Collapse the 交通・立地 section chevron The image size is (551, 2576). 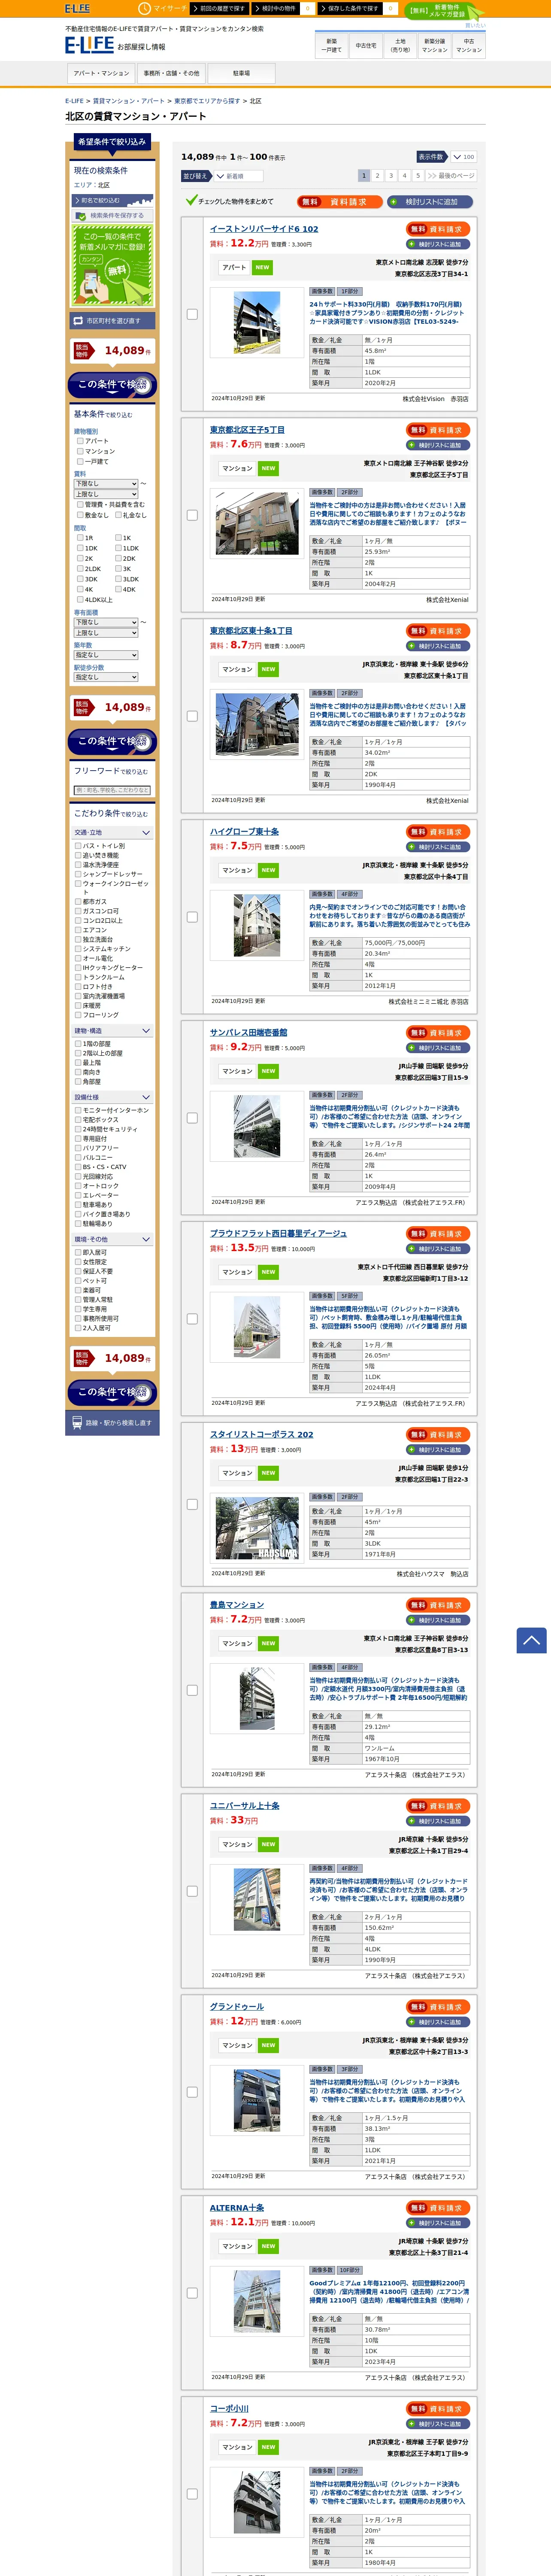click(x=146, y=833)
